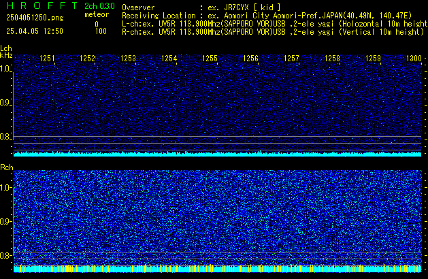Click the value 100 under meteor
The image size is (428, 279).
(x=101, y=31)
